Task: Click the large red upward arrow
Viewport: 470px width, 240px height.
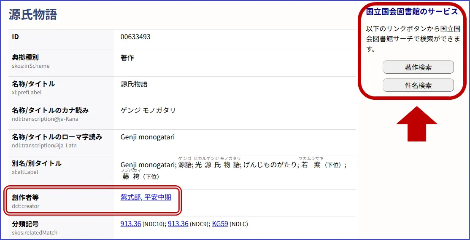Action: click(417, 124)
